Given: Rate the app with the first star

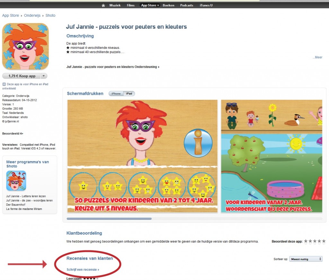Looking at the screenshot, I should tap(306, 241).
